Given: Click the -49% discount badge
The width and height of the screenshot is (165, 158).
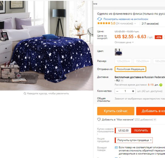Looking at the screenshot, I should (158, 37).
